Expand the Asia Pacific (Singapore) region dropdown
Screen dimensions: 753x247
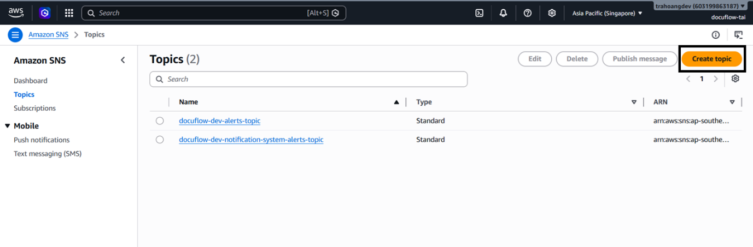point(608,13)
